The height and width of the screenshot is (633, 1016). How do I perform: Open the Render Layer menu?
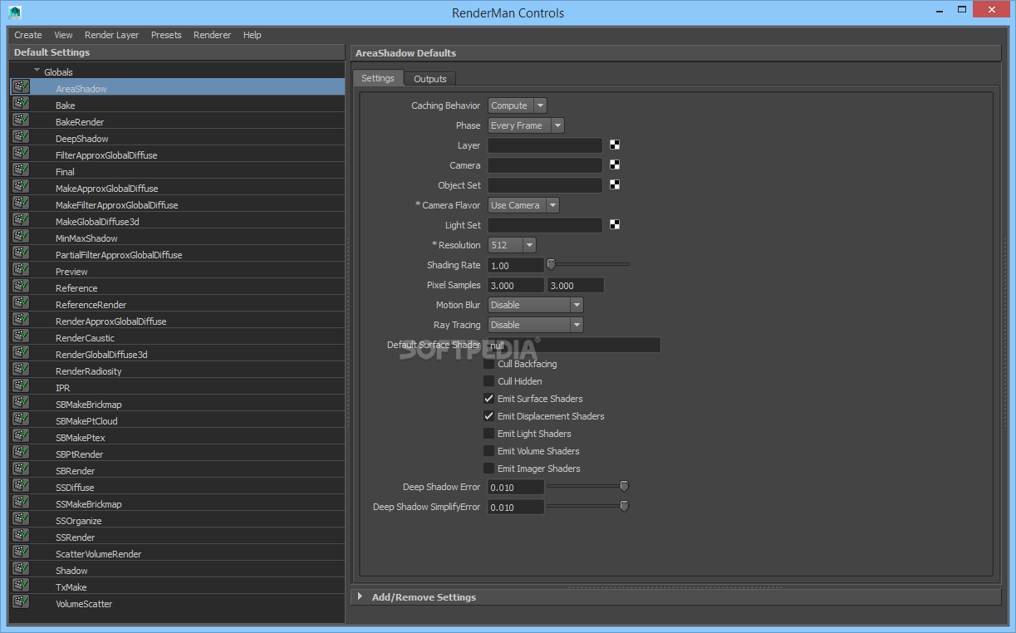[112, 35]
